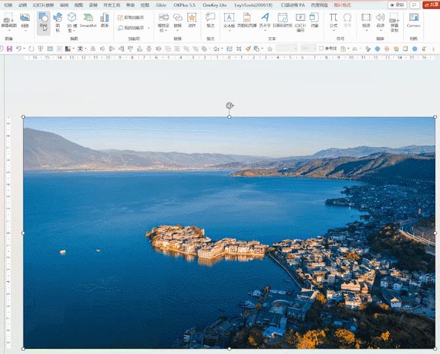Click the rotation handle above the picture
This screenshot has width=440, height=354.
coord(230,106)
